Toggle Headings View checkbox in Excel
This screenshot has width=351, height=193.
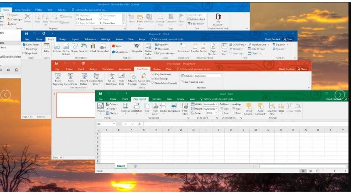click(233, 109)
